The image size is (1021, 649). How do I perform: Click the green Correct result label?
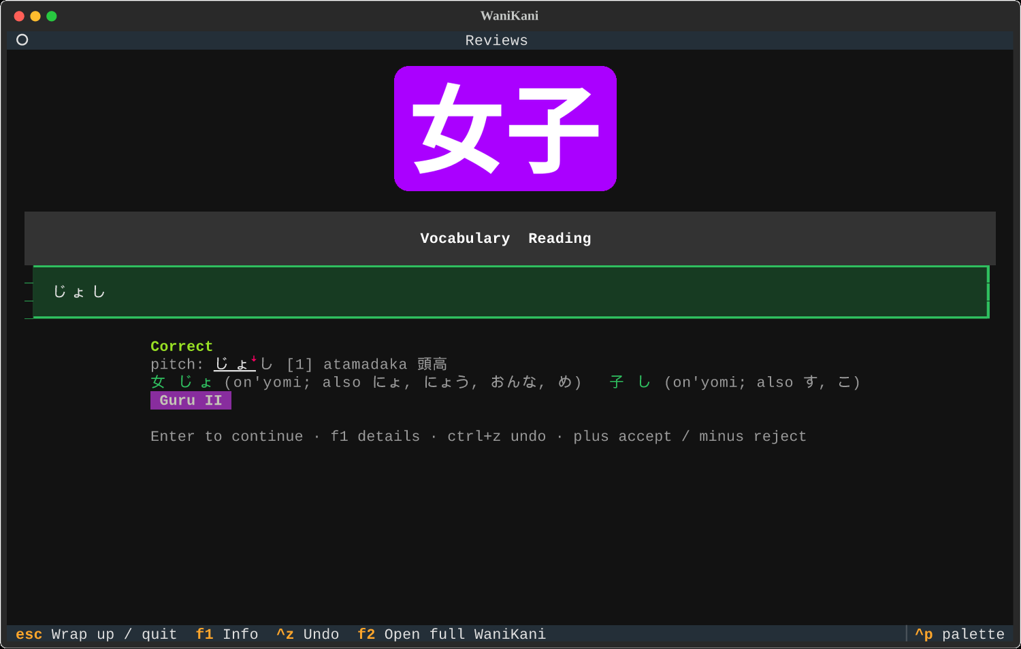coord(182,347)
